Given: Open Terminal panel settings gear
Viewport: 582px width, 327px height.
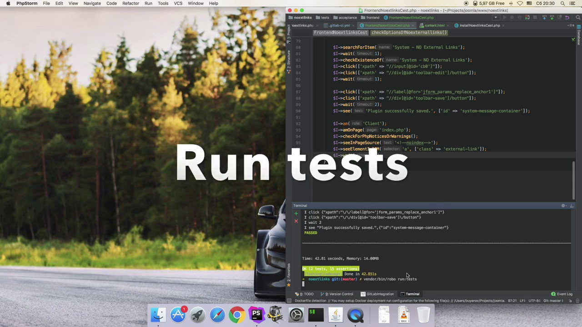Looking at the screenshot, I should coord(563,206).
